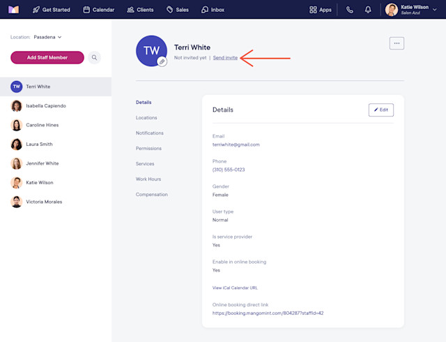Switch to Locations section tab
This screenshot has width=446, height=342.
(146, 118)
